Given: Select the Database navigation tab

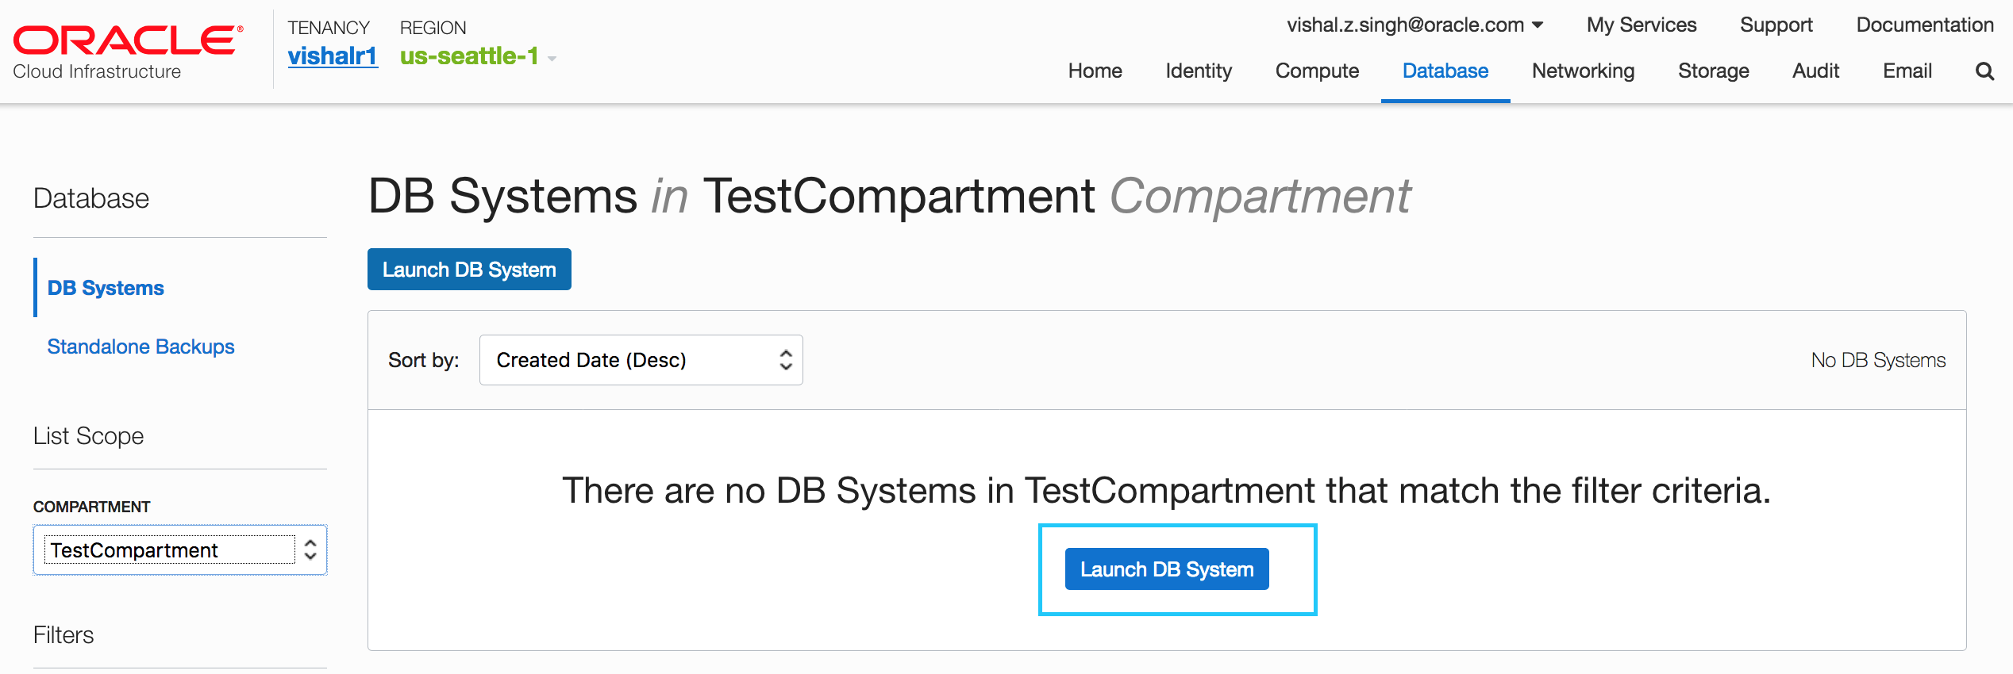Looking at the screenshot, I should tap(1445, 71).
